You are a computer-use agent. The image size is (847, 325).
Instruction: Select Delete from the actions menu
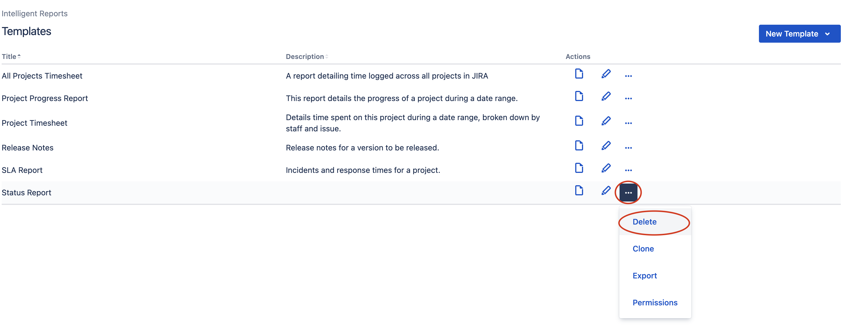point(644,222)
